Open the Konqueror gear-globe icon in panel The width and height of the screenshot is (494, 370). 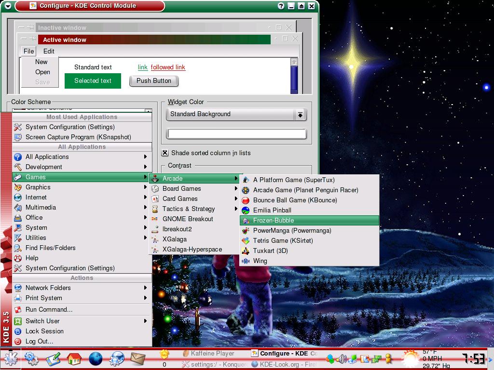tap(117, 359)
